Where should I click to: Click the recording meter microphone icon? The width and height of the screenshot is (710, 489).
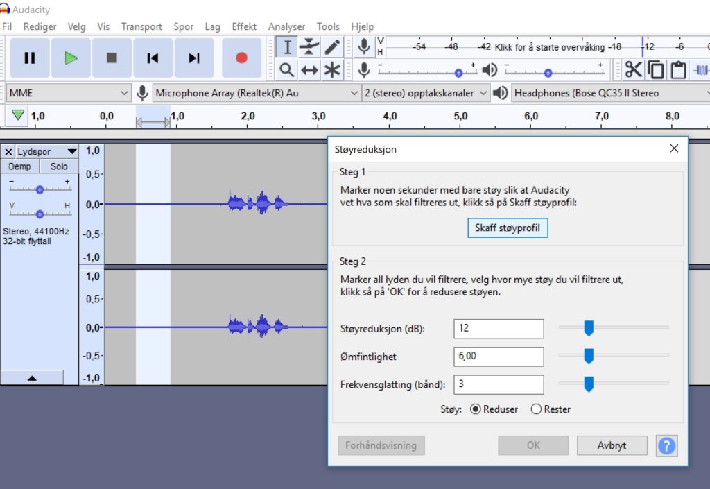pyautogui.click(x=363, y=46)
